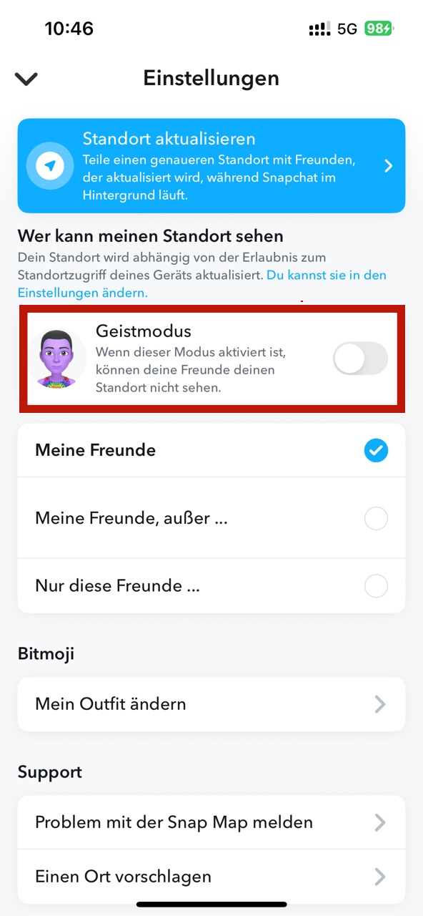Tap the Geistmodus switch track to slide it on

point(360,358)
